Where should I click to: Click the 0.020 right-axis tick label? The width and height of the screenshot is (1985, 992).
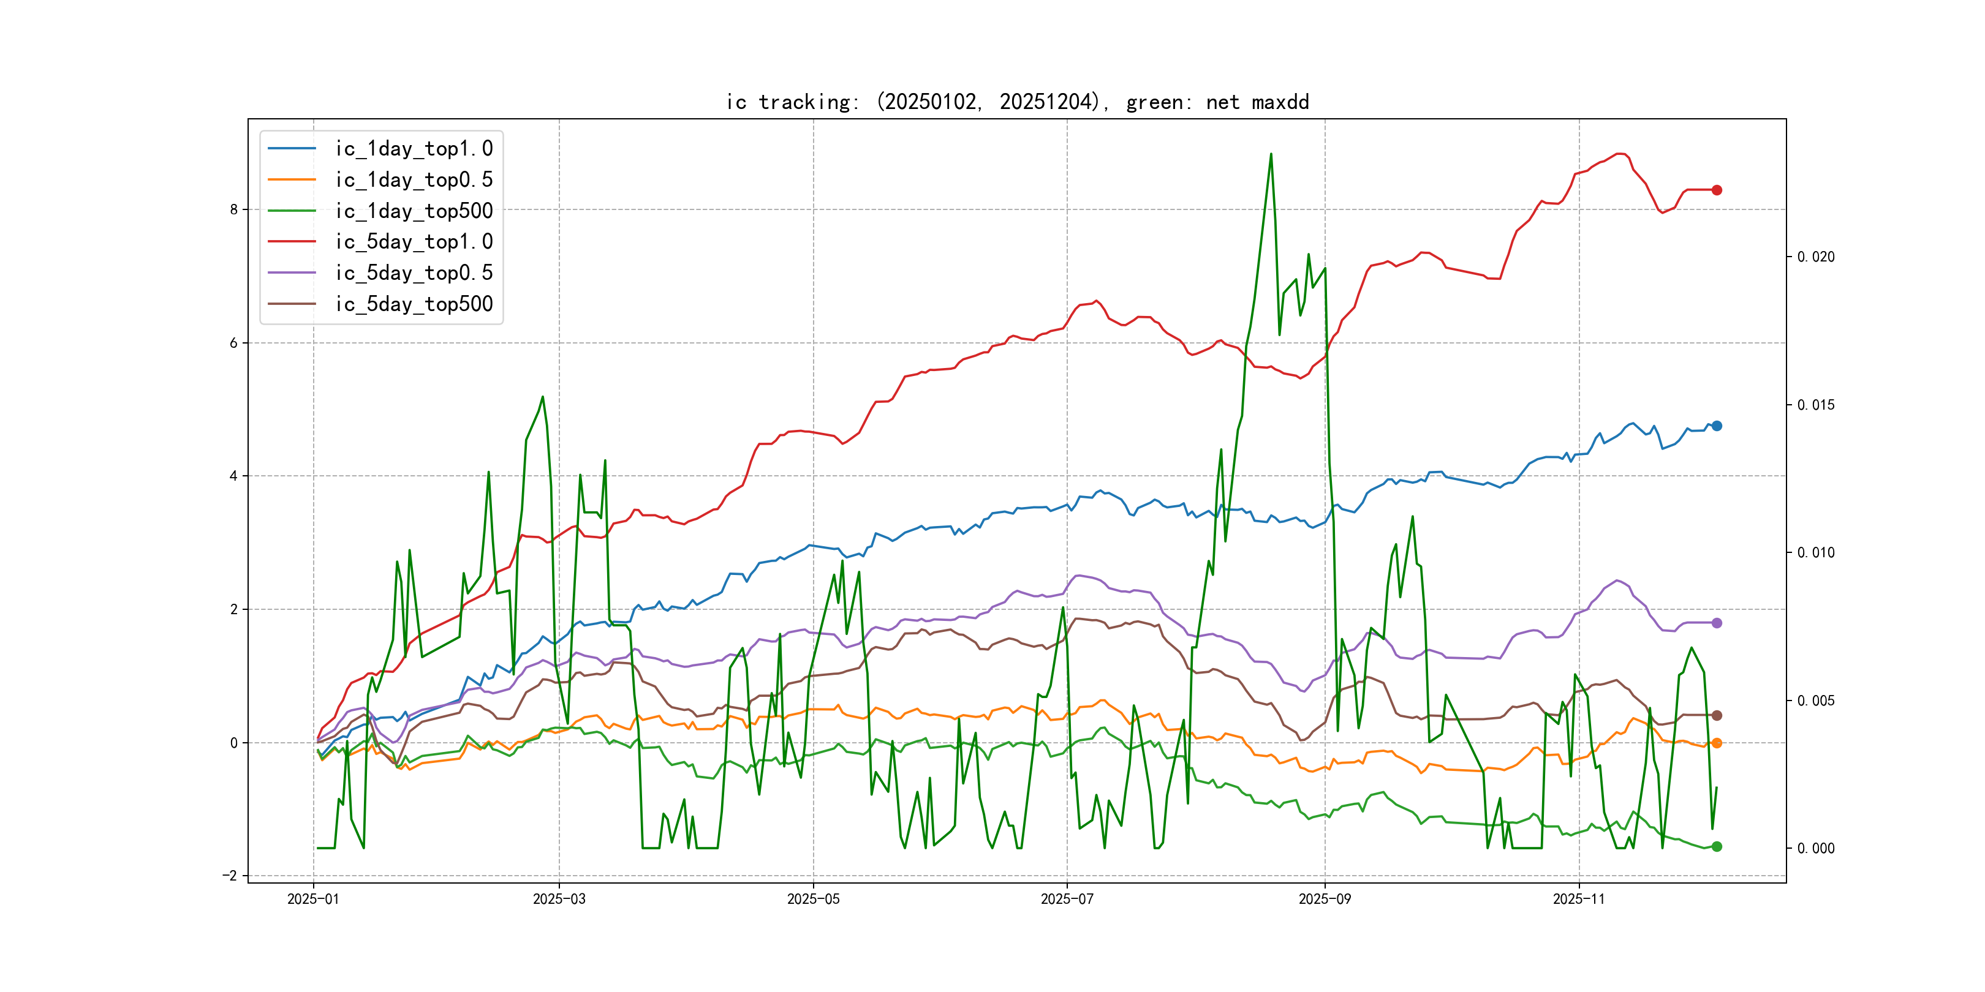[1815, 257]
